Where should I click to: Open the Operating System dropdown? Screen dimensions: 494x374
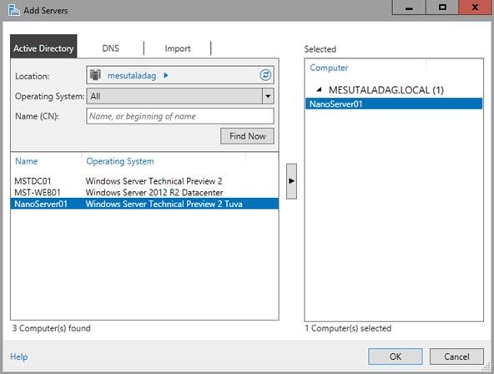pos(268,96)
